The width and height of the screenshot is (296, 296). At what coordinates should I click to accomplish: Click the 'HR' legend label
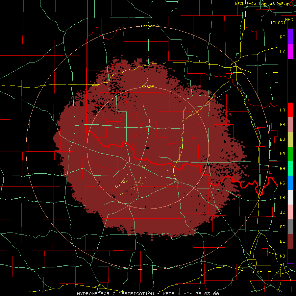point(282,154)
